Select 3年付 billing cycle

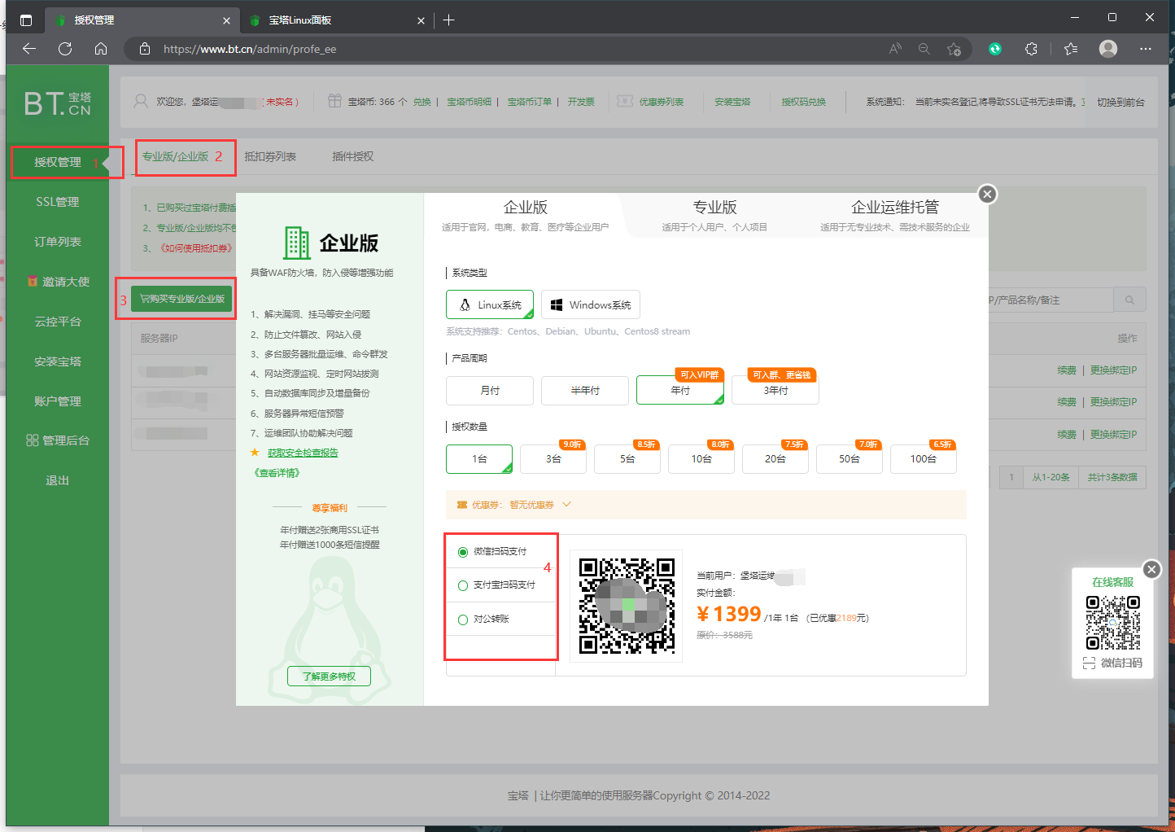[775, 391]
